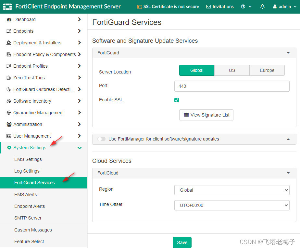Click the Fortinet logo icon in header
300x248 pixels.
tap(7, 7)
